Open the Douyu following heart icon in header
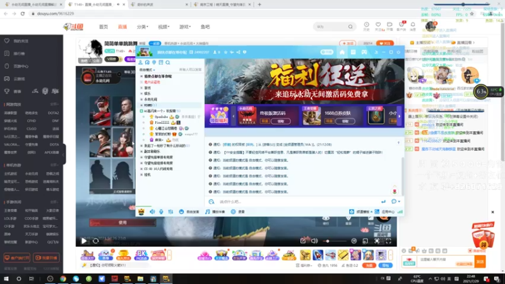The height and width of the screenshot is (284, 505). point(378,26)
